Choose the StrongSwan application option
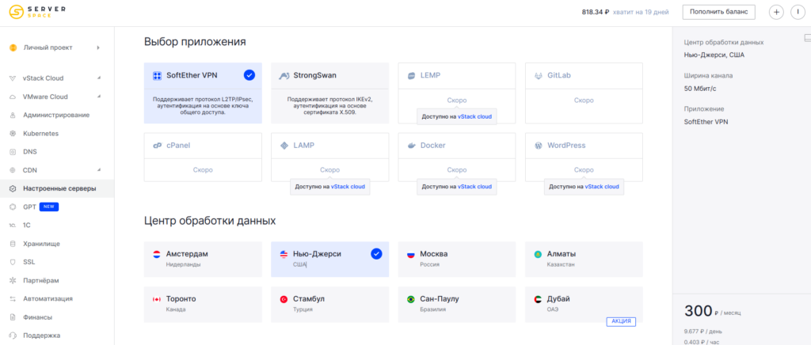The width and height of the screenshot is (811, 345). pos(329,93)
